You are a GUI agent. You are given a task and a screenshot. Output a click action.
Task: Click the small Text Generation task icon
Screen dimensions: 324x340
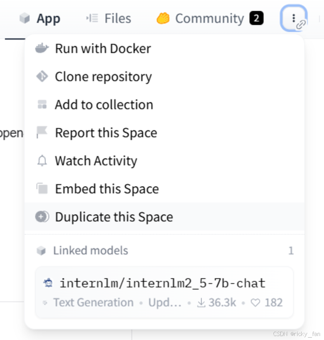[45, 303]
